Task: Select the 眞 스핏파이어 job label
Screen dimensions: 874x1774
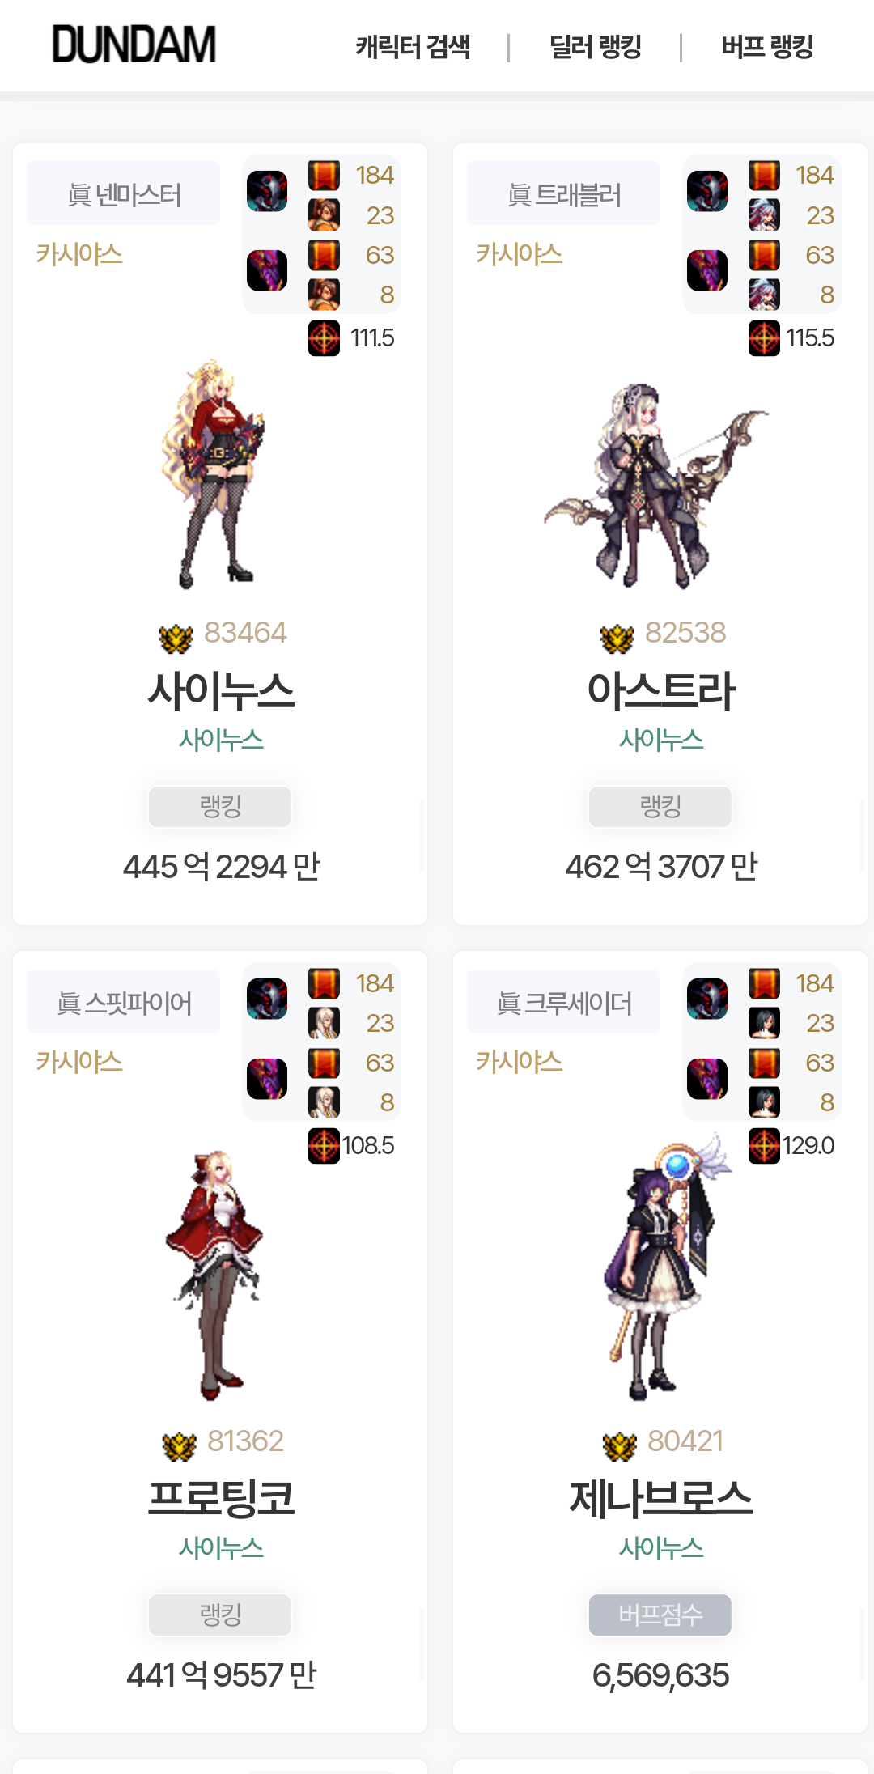Action: (x=124, y=1002)
